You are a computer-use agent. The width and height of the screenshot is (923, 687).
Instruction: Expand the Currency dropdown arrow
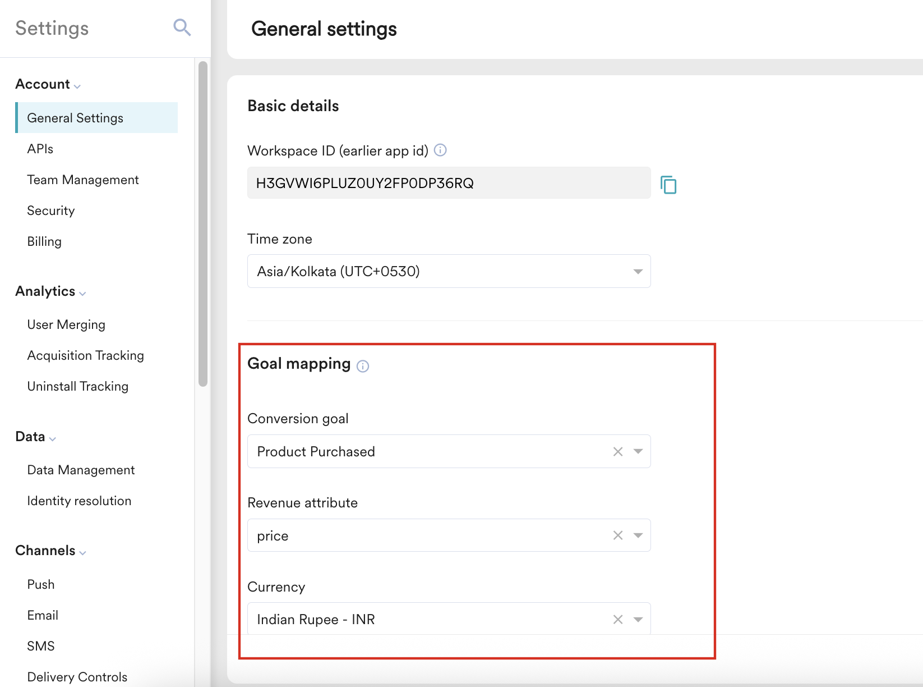(638, 620)
